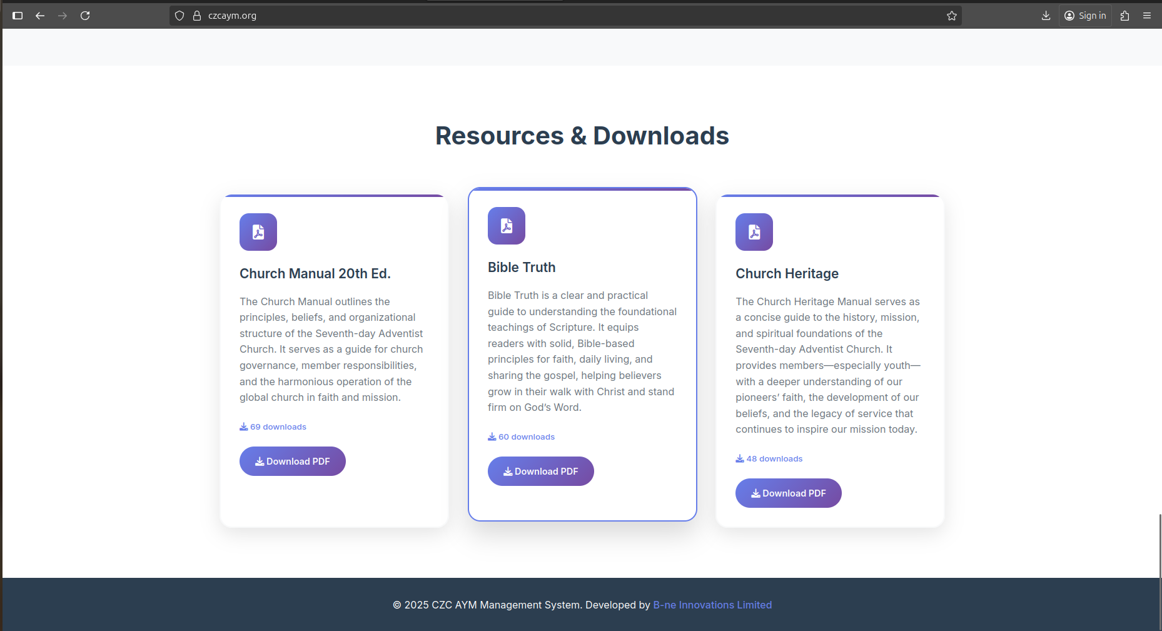Click the PDF icon on Church Manual card
This screenshot has height=631, width=1162.
pos(258,232)
